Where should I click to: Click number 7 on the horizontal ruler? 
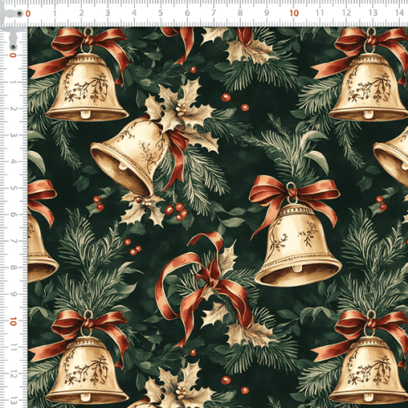[214, 13]
